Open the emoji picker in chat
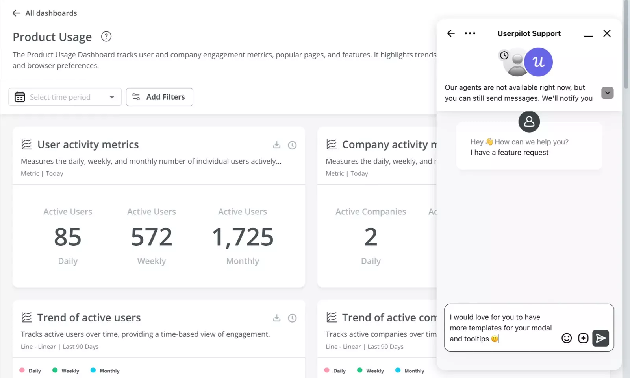The width and height of the screenshot is (630, 378). [566, 338]
